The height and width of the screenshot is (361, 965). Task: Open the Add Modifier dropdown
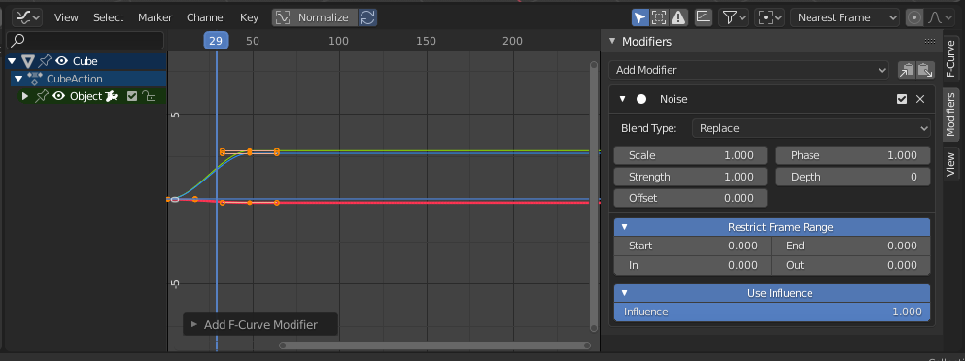[x=749, y=70]
